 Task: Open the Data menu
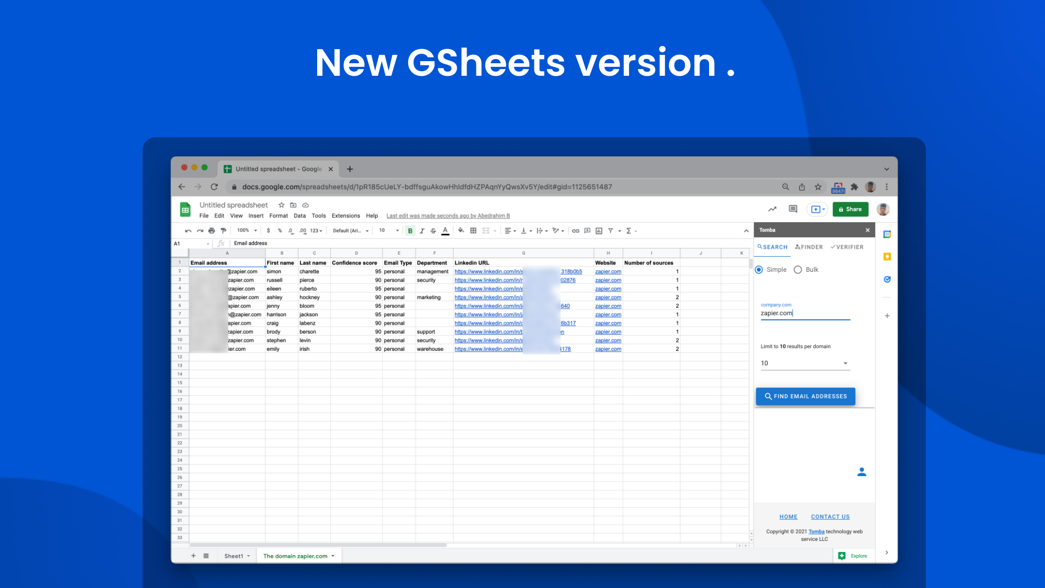click(300, 216)
